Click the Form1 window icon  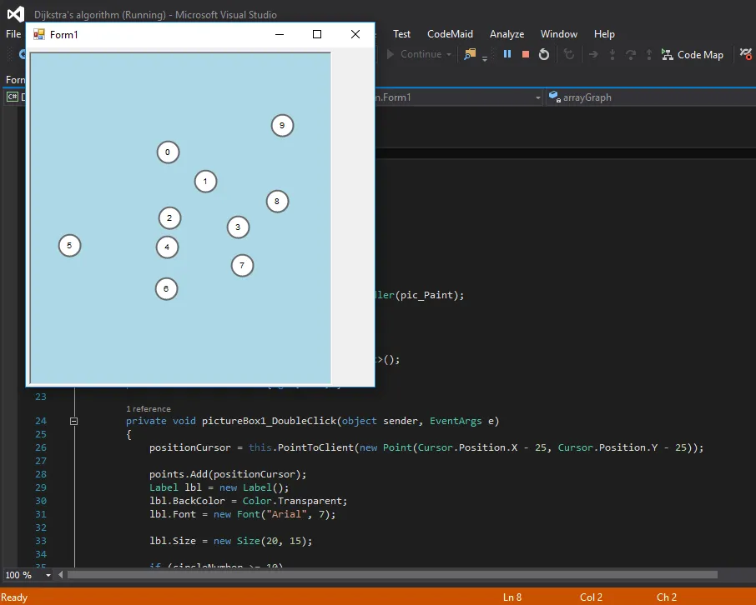pos(39,34)
